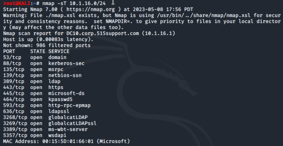Image resolution: width=283 pixels, height=146 pixels.
Task: Click the 135/tcp msrpc line
Action: (33, 70)
